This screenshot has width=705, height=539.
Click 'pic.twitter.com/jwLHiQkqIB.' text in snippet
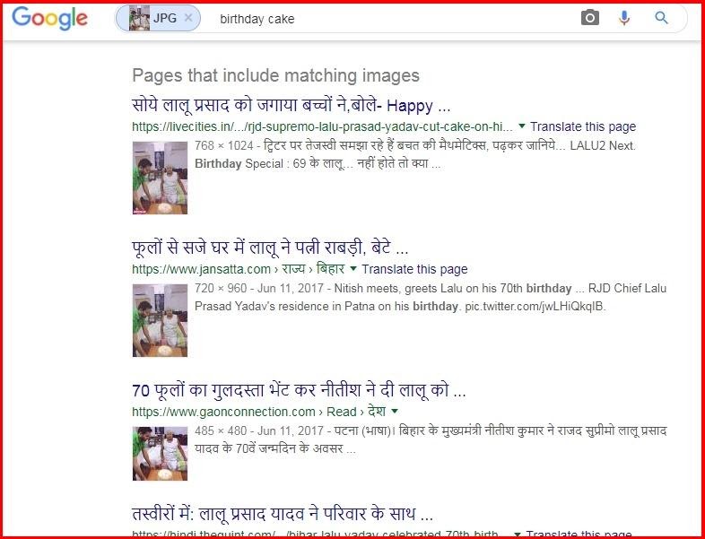[x=535, y=307]
